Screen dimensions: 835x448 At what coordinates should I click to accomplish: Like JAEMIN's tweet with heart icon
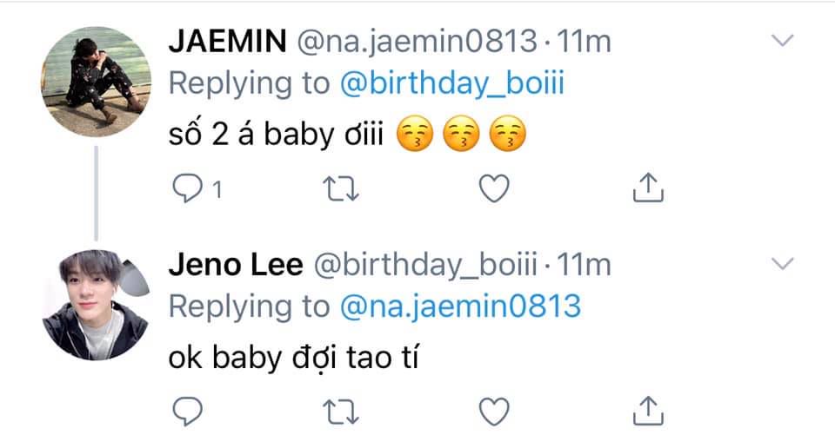494,188
